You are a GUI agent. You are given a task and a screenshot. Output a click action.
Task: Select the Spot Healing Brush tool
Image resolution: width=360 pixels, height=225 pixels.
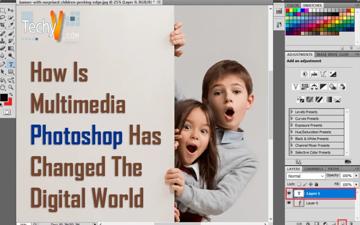pos(3,33)
